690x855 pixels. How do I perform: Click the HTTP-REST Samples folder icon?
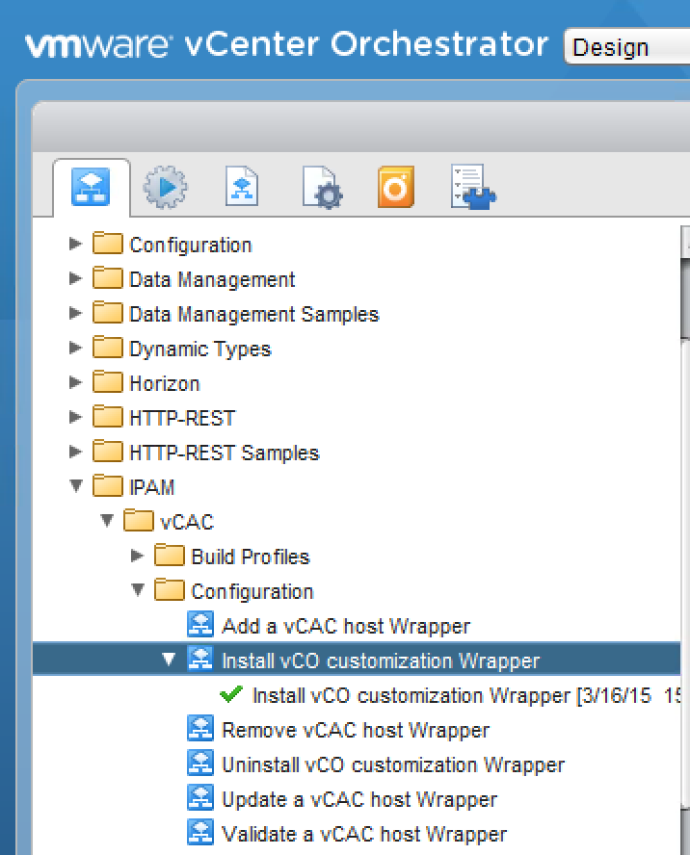pyautogui.click(x=108, y=452)
